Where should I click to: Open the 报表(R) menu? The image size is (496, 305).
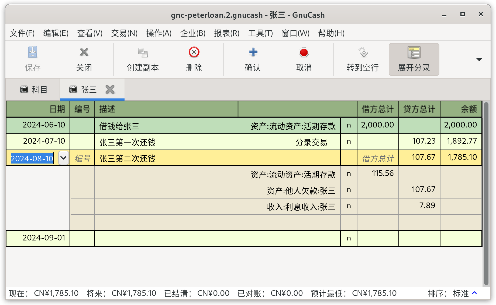coord(227,33)
